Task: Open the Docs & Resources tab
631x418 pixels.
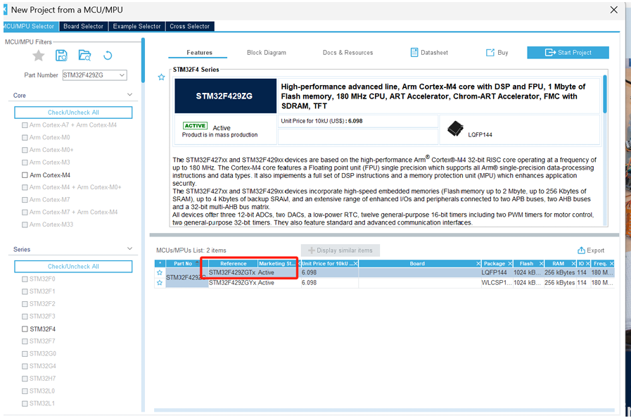Action: coord(348,52)
